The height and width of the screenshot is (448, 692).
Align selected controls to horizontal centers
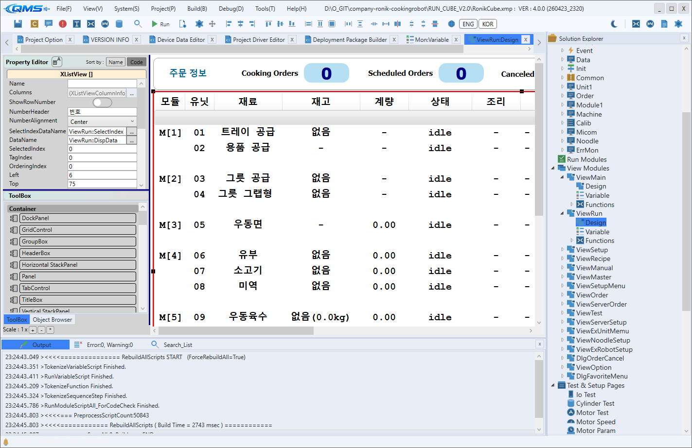(x=240, y=24)
